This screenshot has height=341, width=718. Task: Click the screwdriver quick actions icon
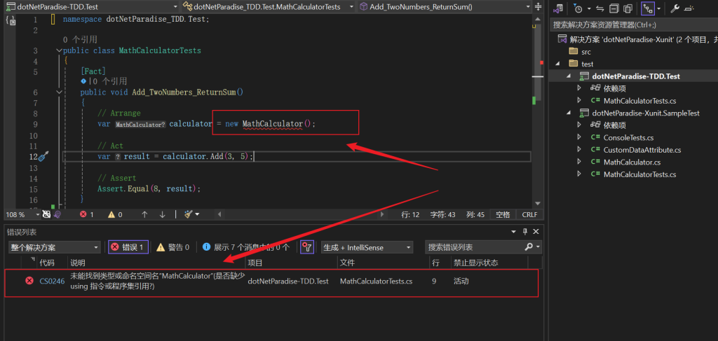point(43,157)
